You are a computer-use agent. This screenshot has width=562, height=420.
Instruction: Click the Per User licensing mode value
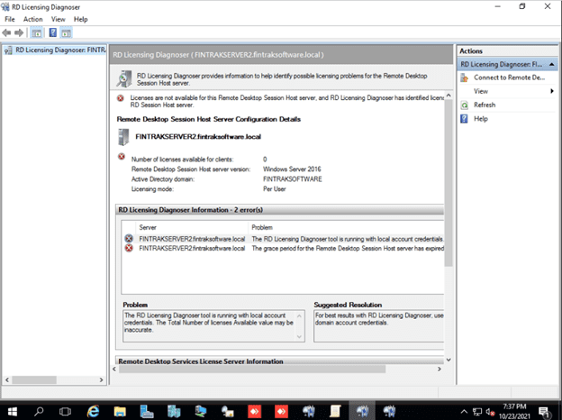pos(275,189)
